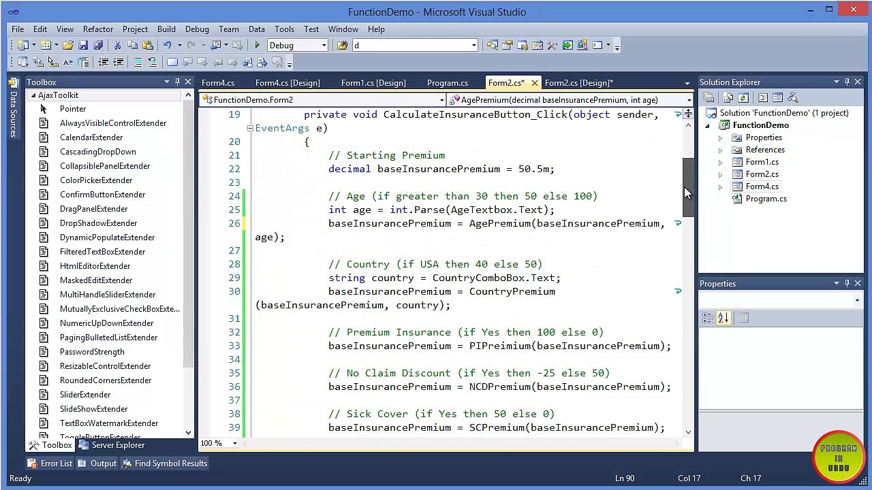The height and width of the screenshot is (490, 872).
Task: Pin the Solution Explorer panel
Action: (847, 82)
